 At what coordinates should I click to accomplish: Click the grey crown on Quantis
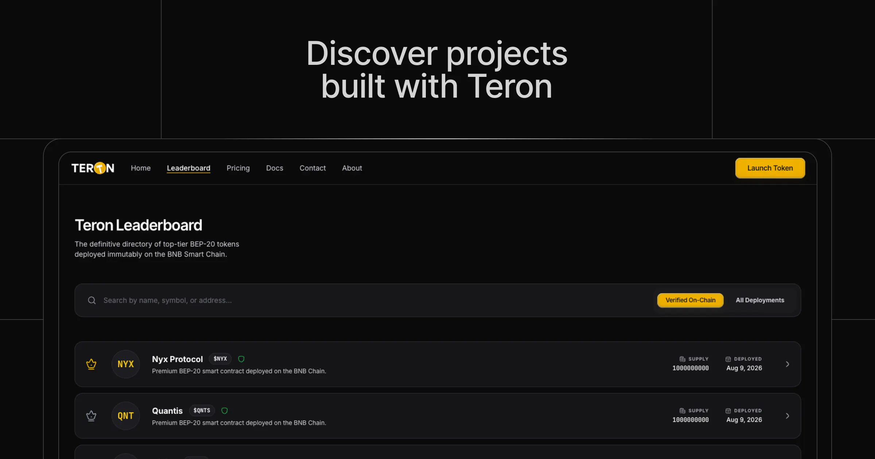91,416
